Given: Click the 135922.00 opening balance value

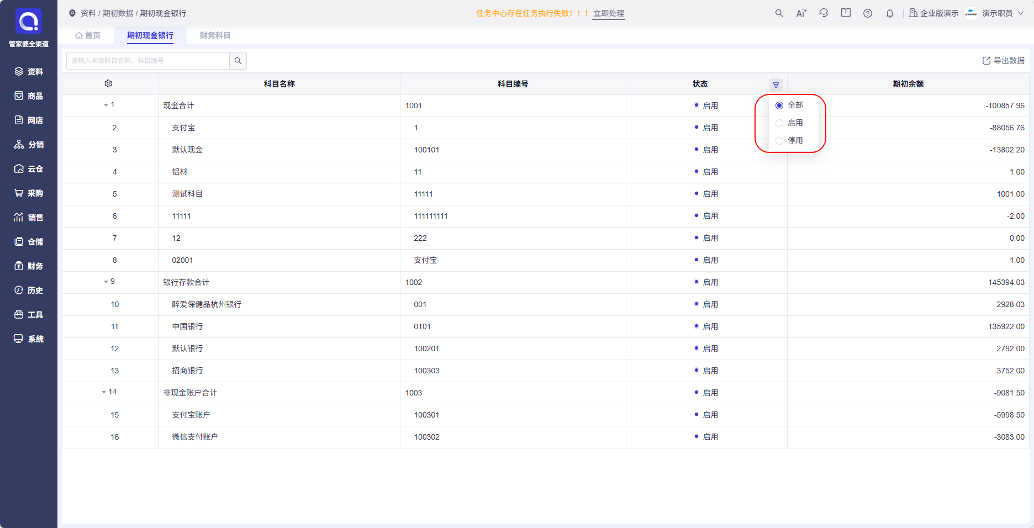Looking at the screenshot, I should tap(1006, 326).
